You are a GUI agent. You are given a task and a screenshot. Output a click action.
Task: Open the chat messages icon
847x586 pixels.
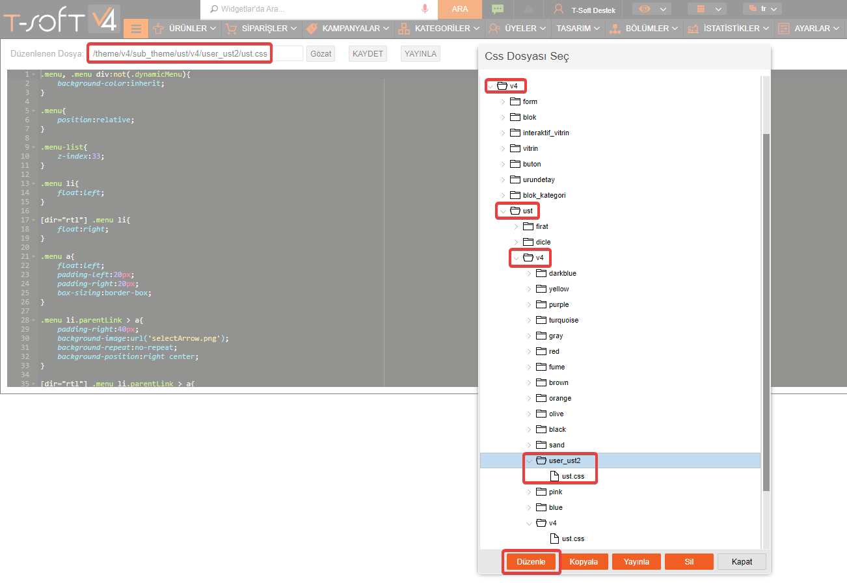click(x=498, y=9)
